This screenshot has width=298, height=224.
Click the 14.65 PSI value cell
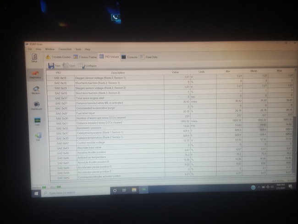(x=177, y=126)
